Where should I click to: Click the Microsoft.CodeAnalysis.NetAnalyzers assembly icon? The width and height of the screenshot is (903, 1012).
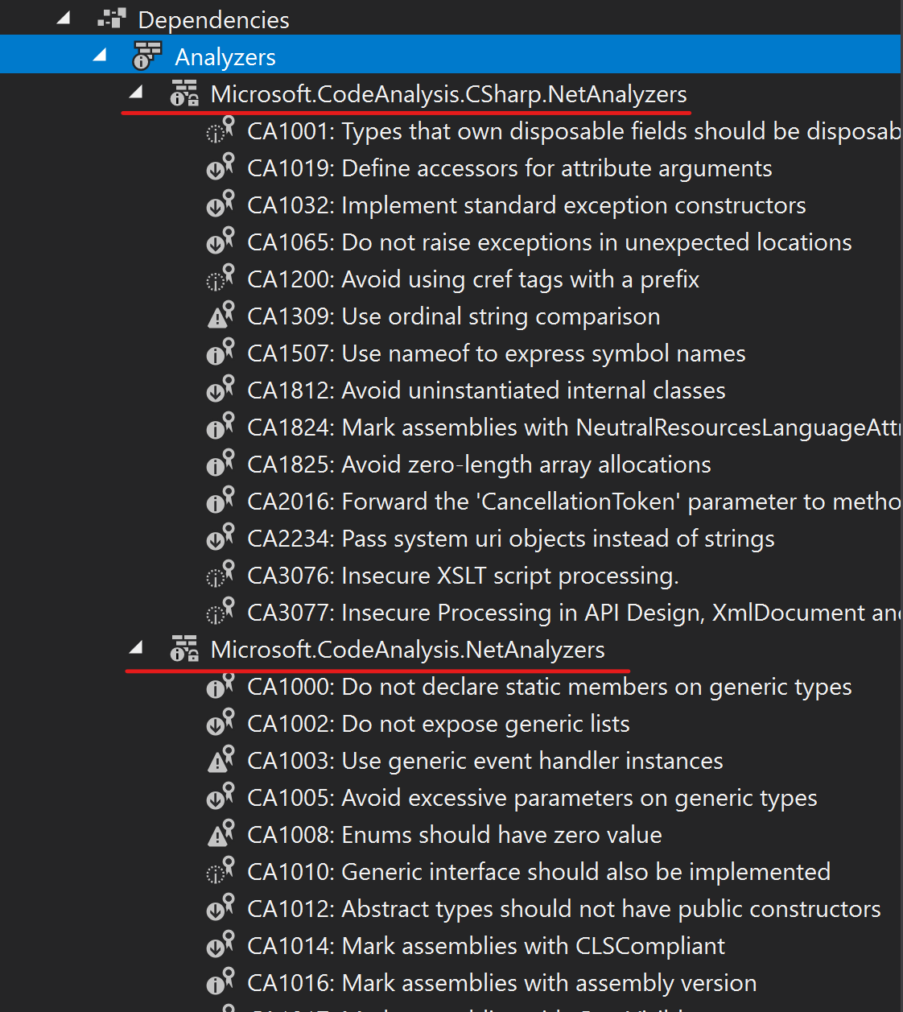pos(184,649)
